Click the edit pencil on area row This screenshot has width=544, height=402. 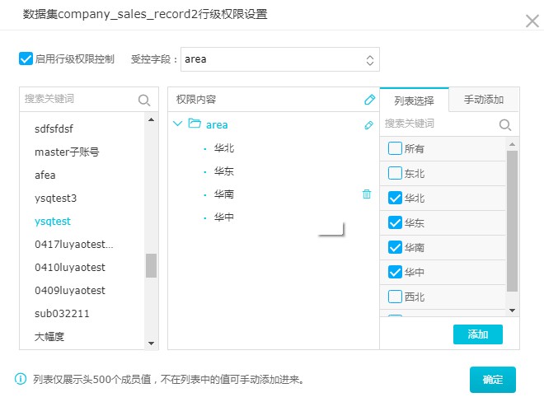[368, 125]
